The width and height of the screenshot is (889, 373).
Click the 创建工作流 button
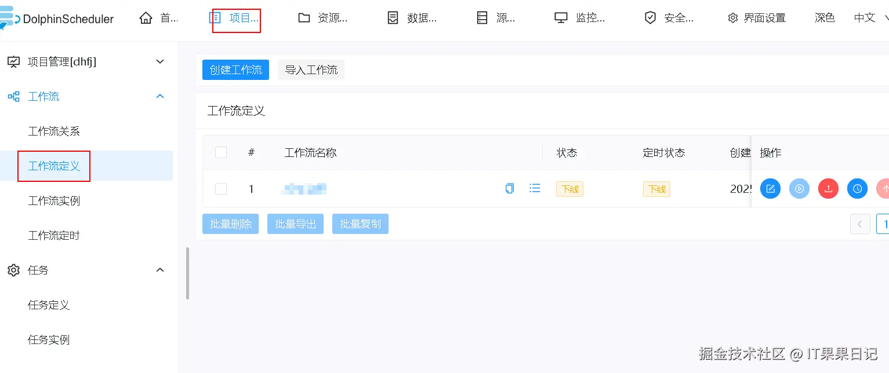click(235, 70)
